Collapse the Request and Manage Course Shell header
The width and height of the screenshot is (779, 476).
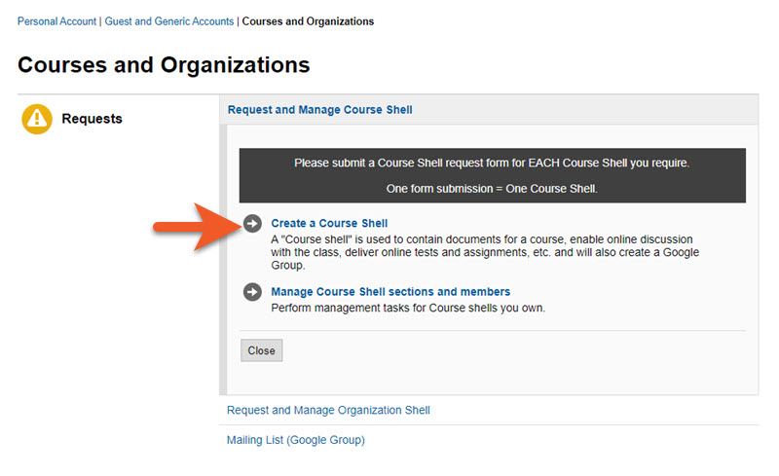pyautogui.click(x=320, y=110)
